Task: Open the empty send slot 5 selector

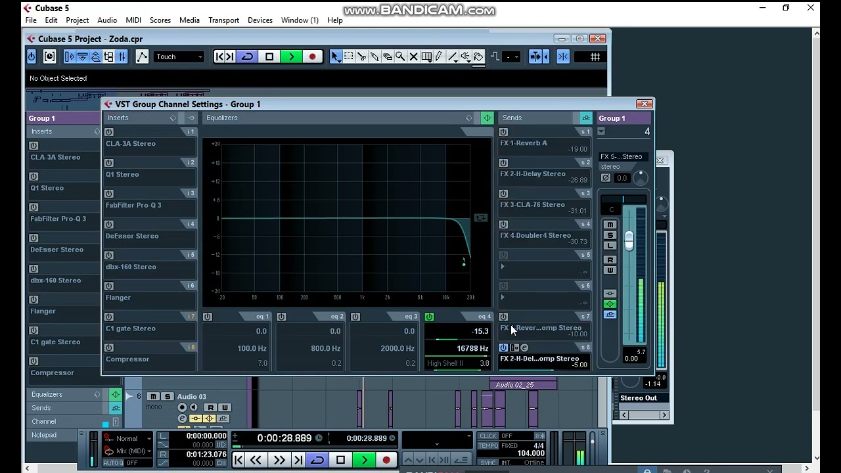Action: point(503,267)
